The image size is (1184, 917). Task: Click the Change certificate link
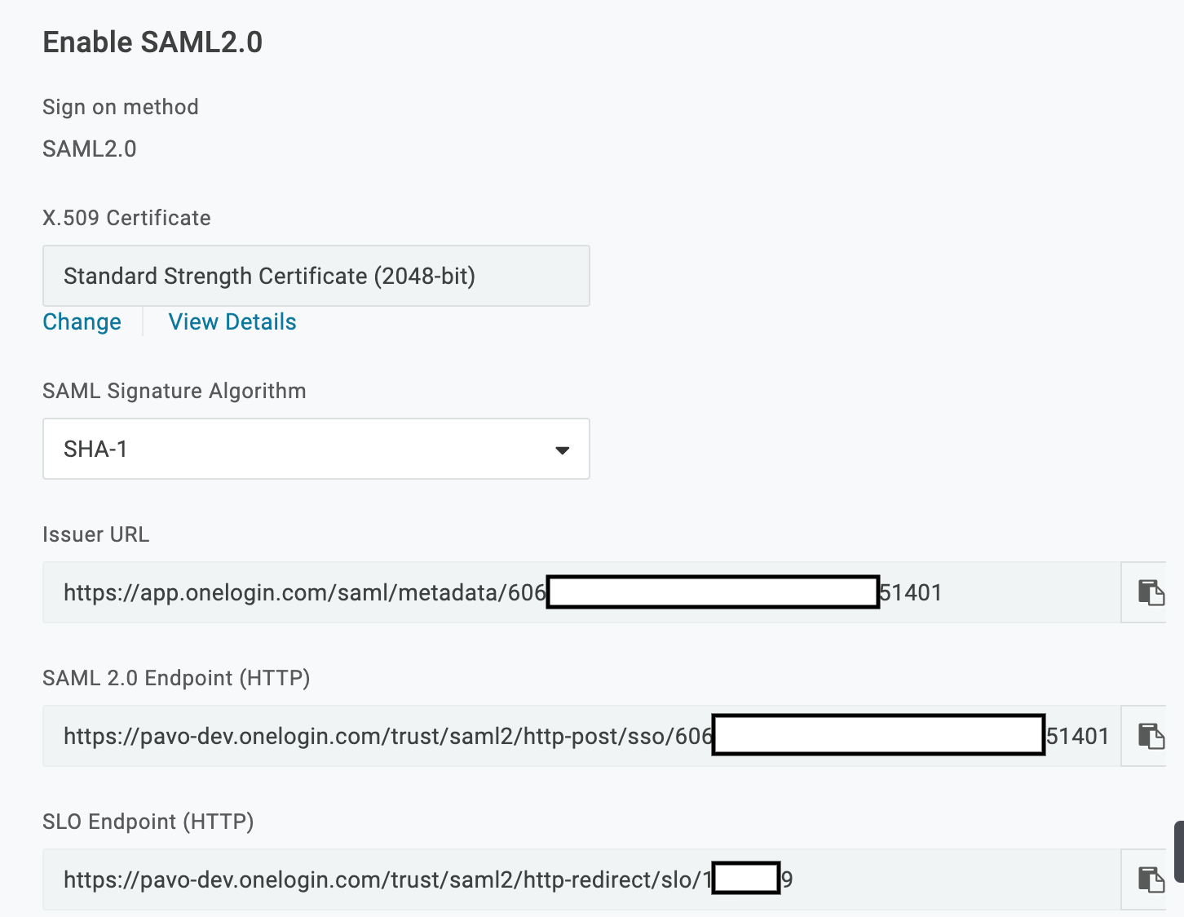pos(82,322)
